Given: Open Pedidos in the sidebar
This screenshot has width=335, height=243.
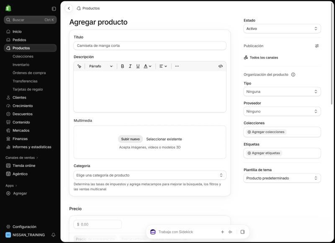Looking at the screenshot, I should [x=30, y=40].
